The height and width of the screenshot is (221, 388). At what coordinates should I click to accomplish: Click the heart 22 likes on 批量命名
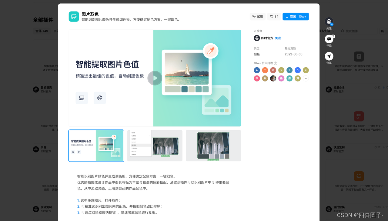377,88
